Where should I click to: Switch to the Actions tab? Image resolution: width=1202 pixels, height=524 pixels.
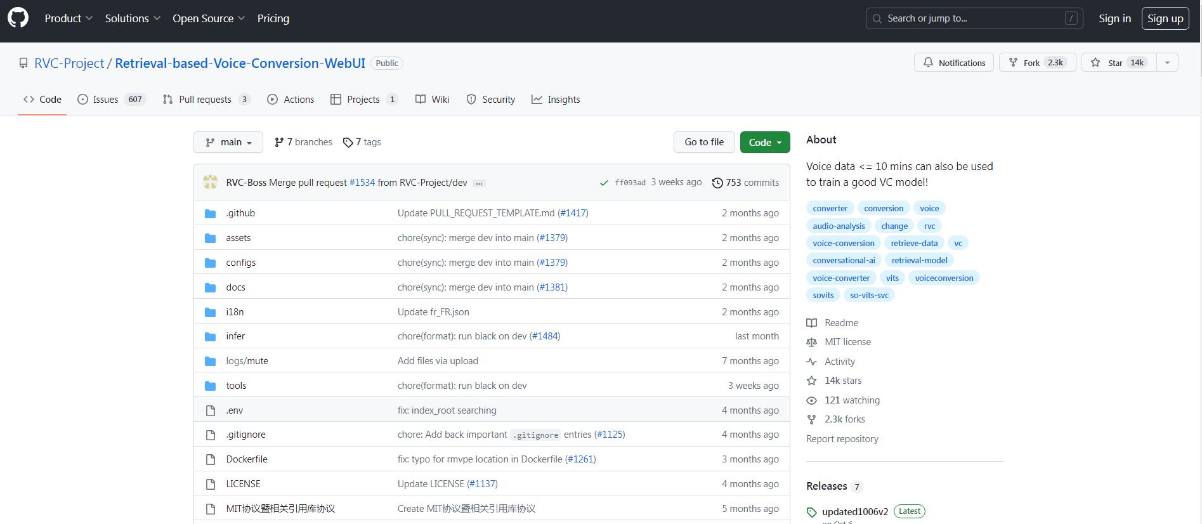(x=291, y=100)
